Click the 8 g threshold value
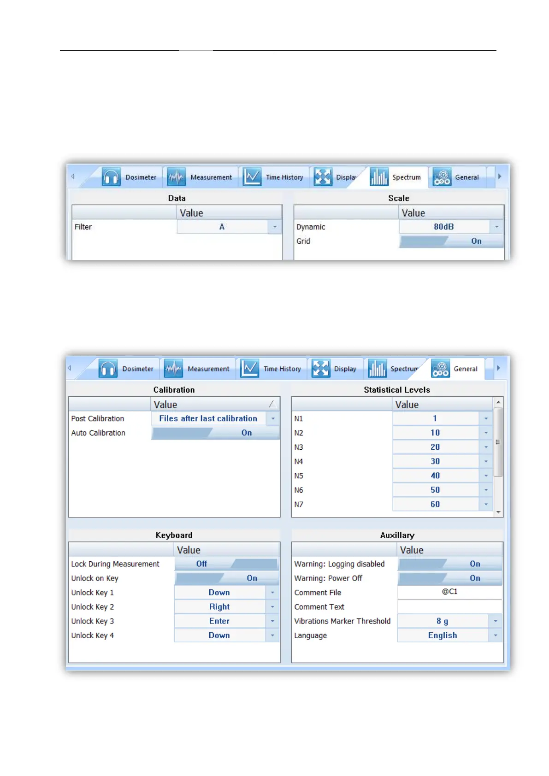 coord(443,621)
